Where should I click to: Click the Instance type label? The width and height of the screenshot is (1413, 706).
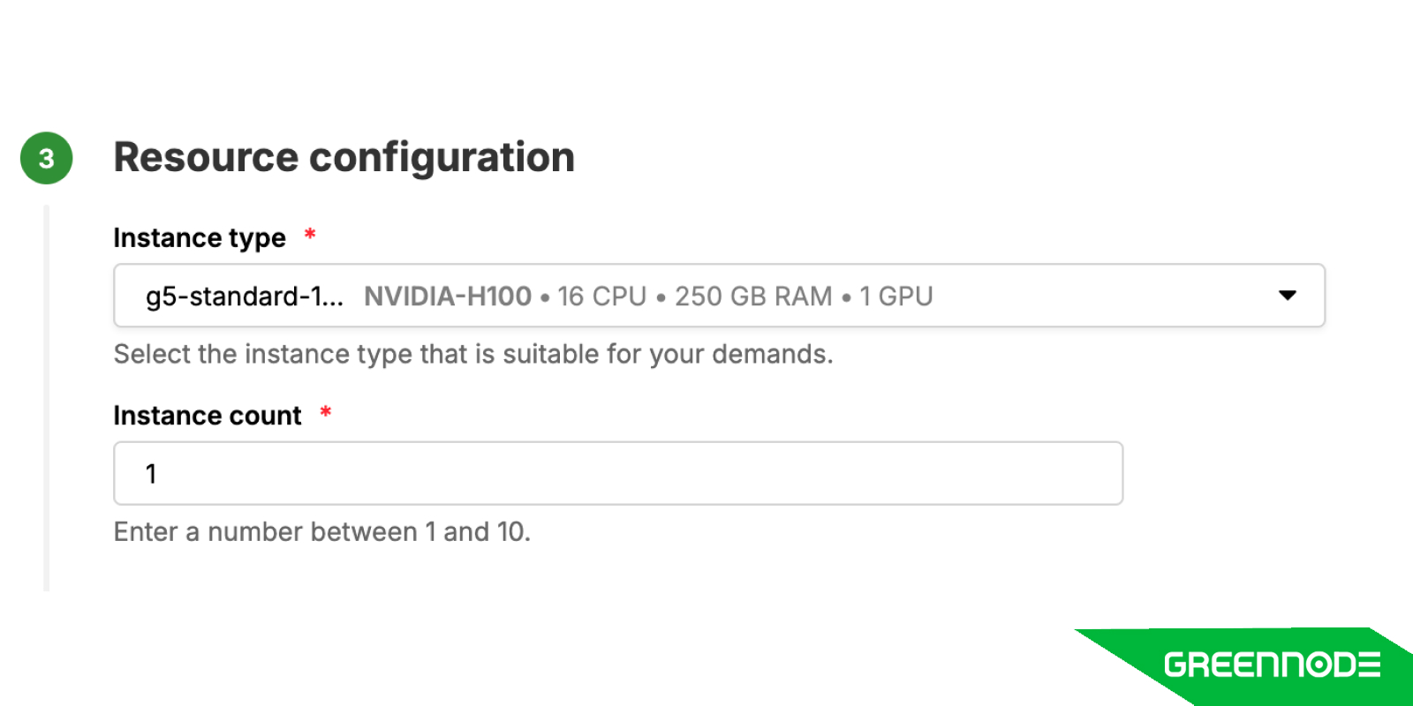click(x=200, y=238)
